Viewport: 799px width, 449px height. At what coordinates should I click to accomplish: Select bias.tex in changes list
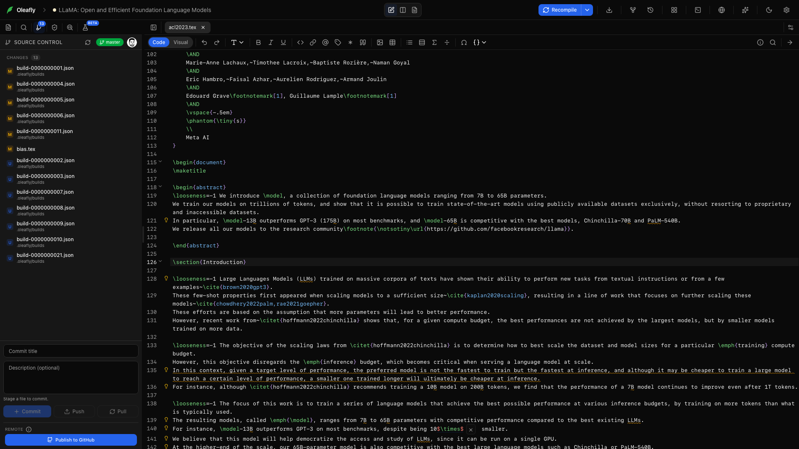[71, 149]
